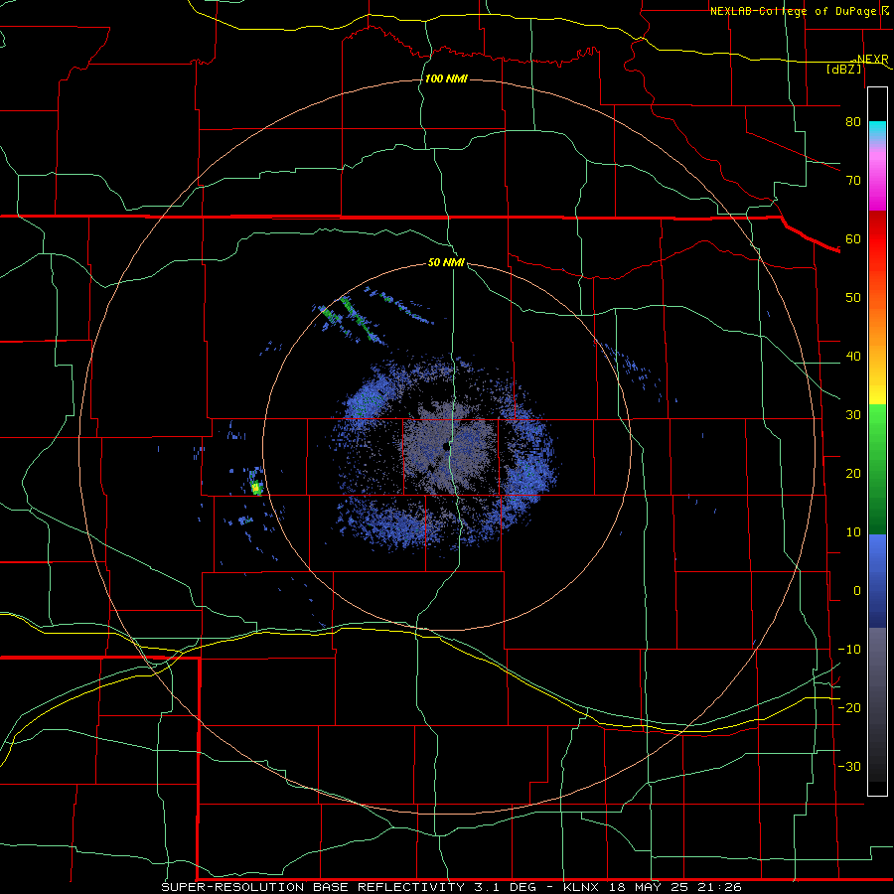
Task: Click the cyan top band of the color bar
Action: pyautogui.click(x=877, y=131)
